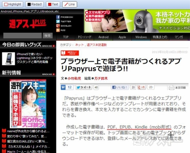Select the Redact annotation tool
Viewport: 190px width, 153px height.
coord(34,4)
